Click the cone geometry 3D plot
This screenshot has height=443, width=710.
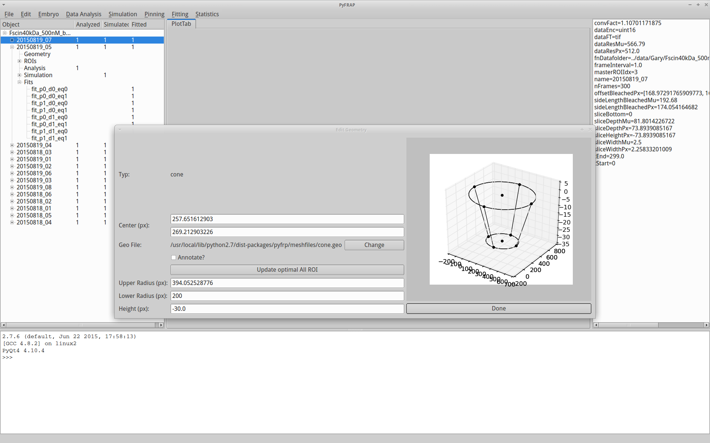501,219
